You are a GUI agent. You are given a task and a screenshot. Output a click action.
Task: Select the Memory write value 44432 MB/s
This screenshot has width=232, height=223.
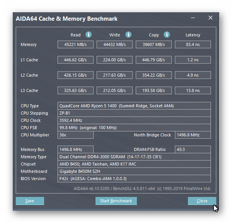pyautogui.click(x=115, y=44)
